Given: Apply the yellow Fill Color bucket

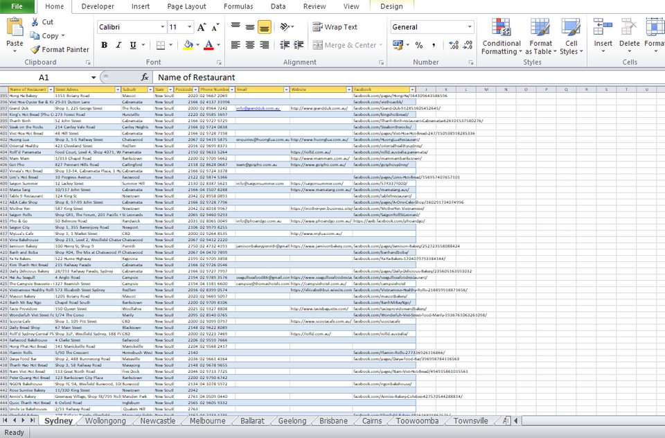Looking at the screenshot, I should [188, 45].
